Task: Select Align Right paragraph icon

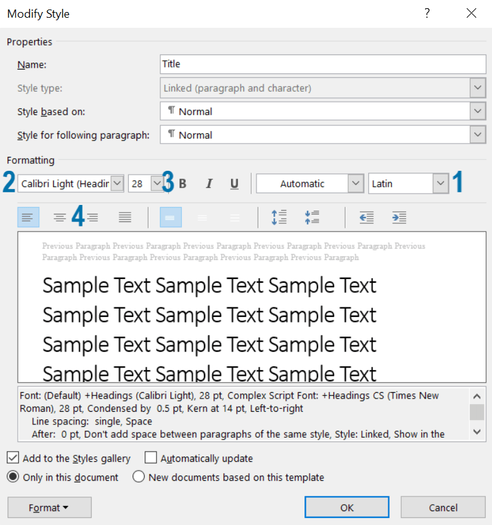Action: (93, 218)
